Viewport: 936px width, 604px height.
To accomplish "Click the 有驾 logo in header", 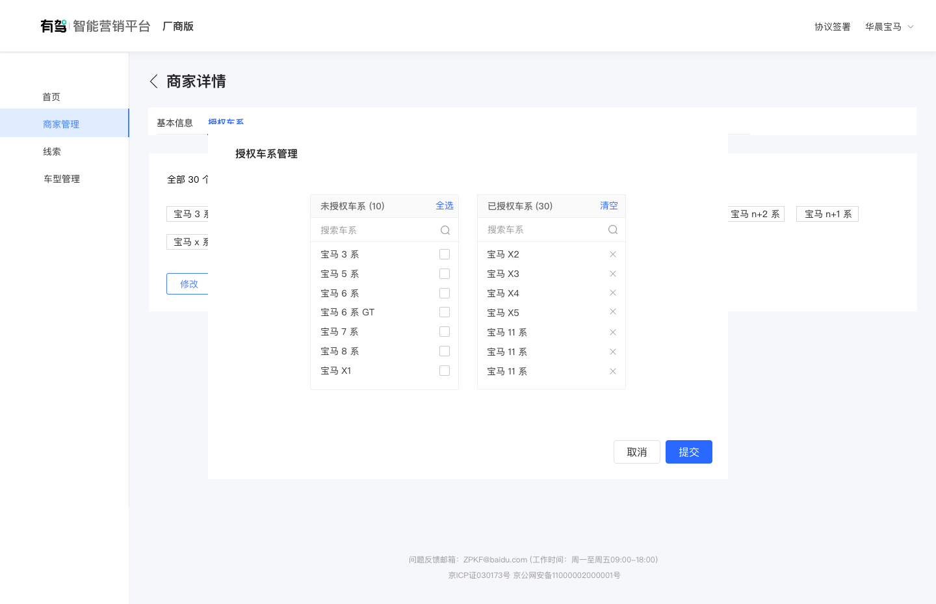I will 53,26.
